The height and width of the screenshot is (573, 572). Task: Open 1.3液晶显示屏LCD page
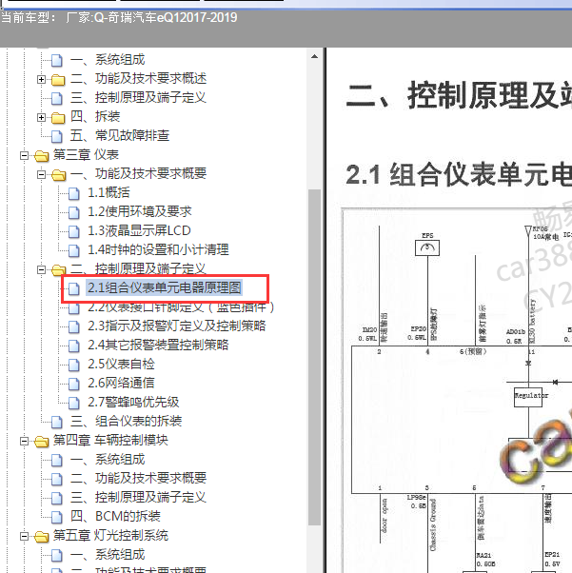(139, 230)
